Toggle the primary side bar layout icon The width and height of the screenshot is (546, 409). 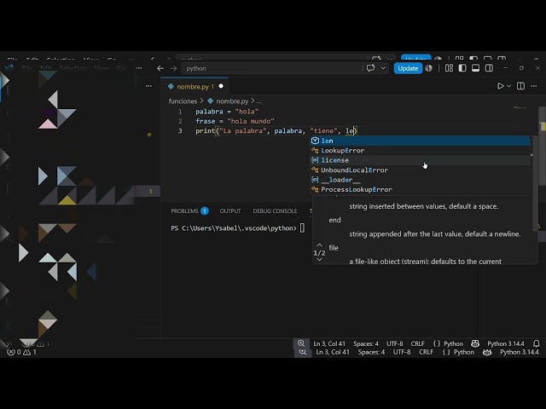coord(462,68)
